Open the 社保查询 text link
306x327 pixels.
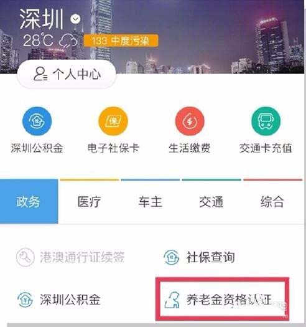click(210, 257)
